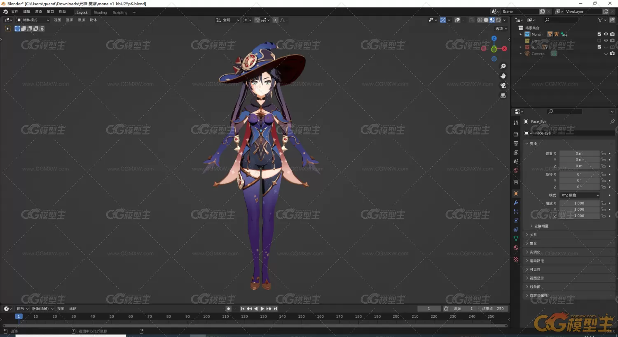Open the Modifiers properties tab (blue wrench)
This screenshot has width=618, height=337.
(x=516, y=202)
